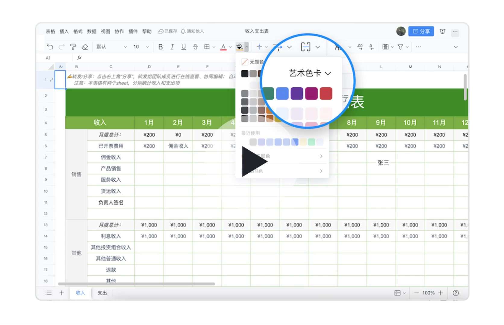This screenshot has width=504, height=325.
Task: Click the horizontal alignment icon
Action: [x=259, y=47]
